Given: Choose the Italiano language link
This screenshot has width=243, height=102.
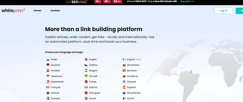Looking at the screenshot, I should point(93,87).
